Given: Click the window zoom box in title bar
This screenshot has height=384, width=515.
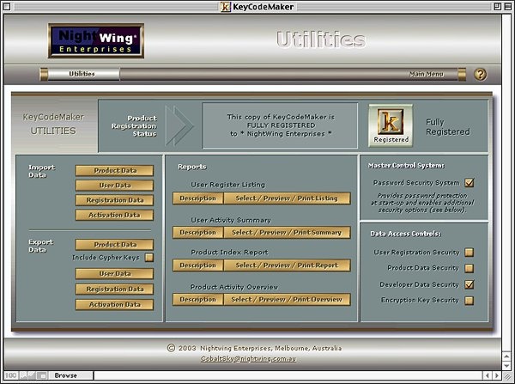Looking at the screenshot, I should coord(498,7).
